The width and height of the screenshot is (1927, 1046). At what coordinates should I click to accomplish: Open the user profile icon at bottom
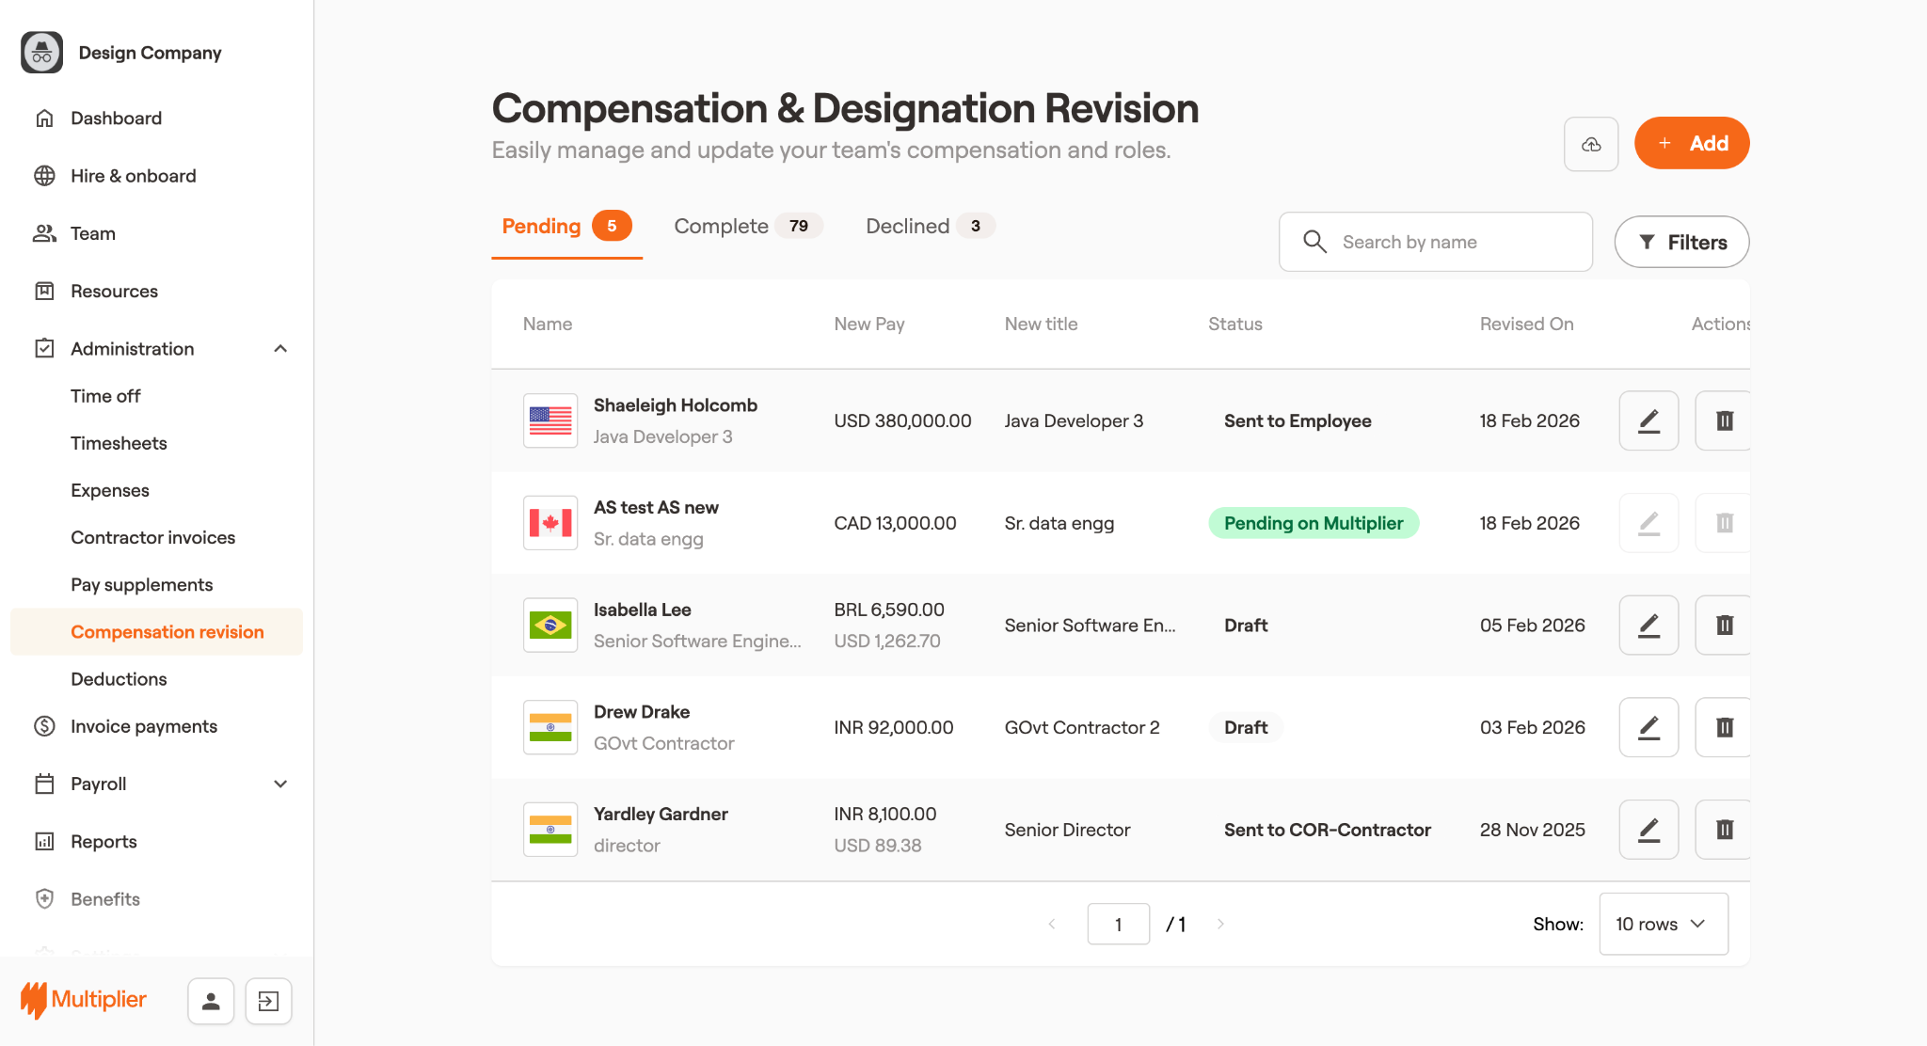tap(211, 1001)
